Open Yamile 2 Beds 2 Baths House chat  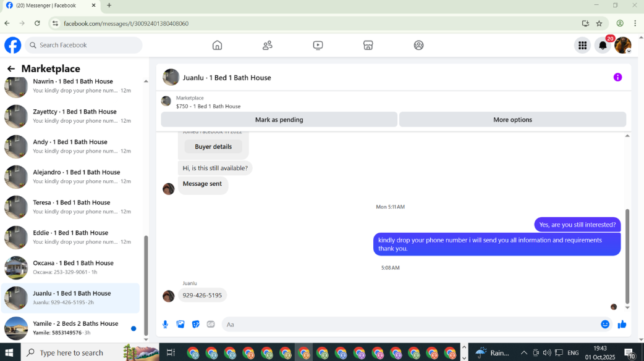(x=70, y=328)
